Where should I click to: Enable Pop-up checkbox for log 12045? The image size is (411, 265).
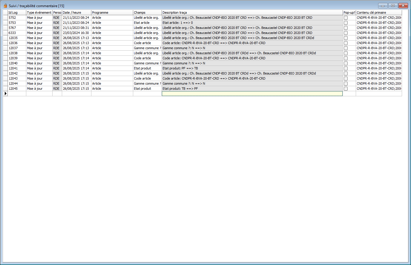pyautogui.click(x=346, y=89)
